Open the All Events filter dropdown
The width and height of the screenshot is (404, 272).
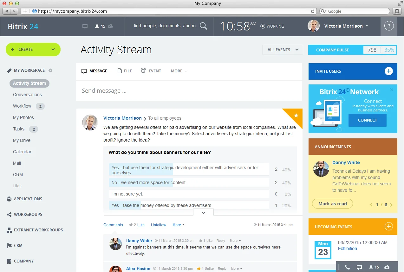point(283,50)
